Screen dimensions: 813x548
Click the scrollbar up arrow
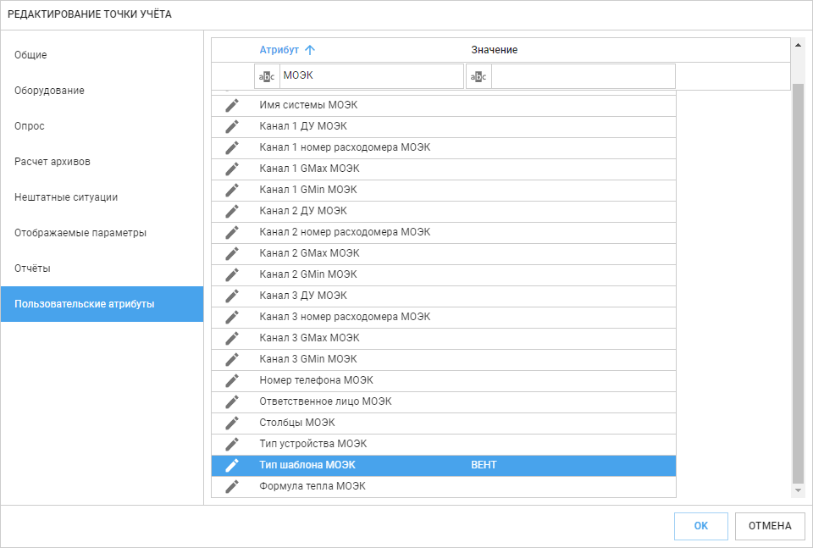[798, 46]
